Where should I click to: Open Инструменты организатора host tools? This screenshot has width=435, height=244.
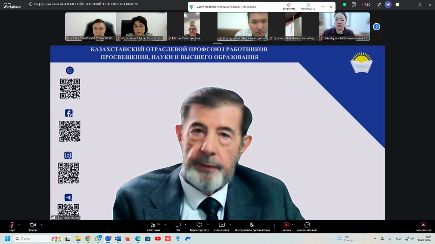pos(252,226)
